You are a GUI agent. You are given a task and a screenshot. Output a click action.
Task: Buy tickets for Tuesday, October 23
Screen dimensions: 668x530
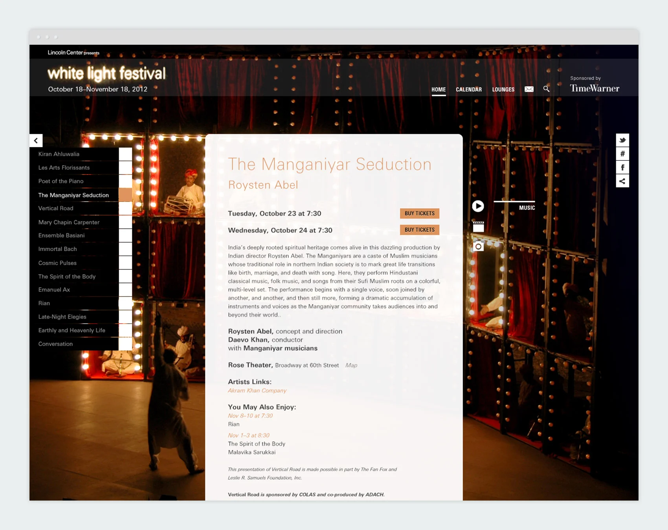420,213
